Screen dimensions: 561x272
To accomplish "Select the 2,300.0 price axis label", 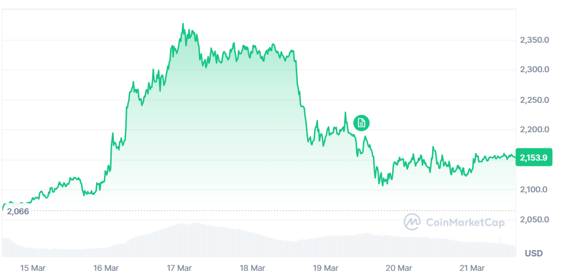I will 534,70.
